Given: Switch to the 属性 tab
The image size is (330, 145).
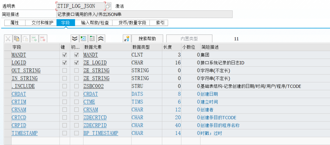Looking at the screenshot, I should pyautogui.click(x=15, y=23).
